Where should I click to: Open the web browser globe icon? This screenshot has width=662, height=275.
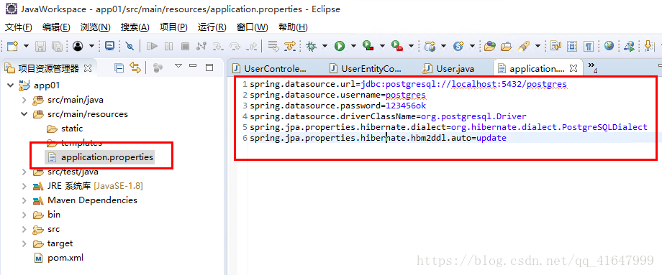pos(608,46)
